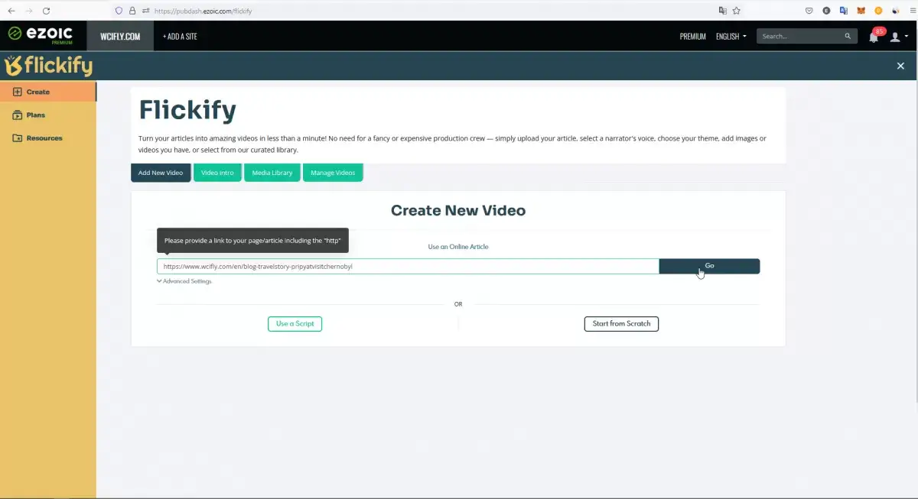Click the Use a Script button
Screen dimensions: 918x499
click(295, 324)
